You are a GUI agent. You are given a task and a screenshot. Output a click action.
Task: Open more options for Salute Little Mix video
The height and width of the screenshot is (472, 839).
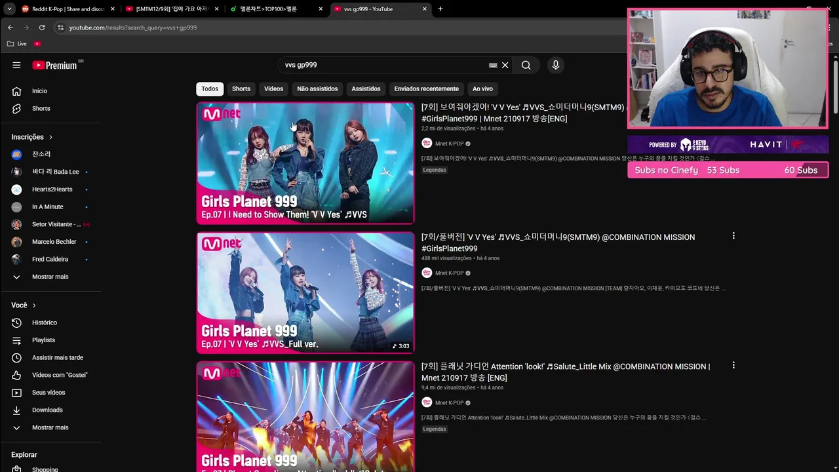pyautogui.click(x=733, y=365)
